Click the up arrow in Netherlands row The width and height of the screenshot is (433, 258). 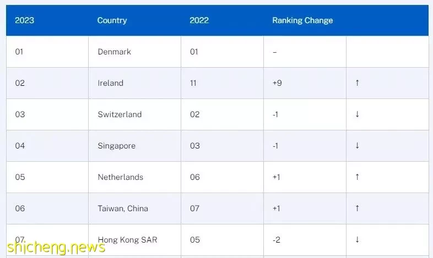pyautogui.click(x=357, y=177)
